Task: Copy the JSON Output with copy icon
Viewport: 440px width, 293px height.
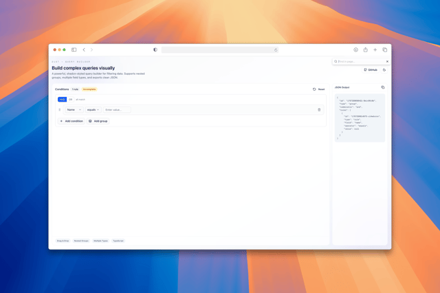Action: 383,87
